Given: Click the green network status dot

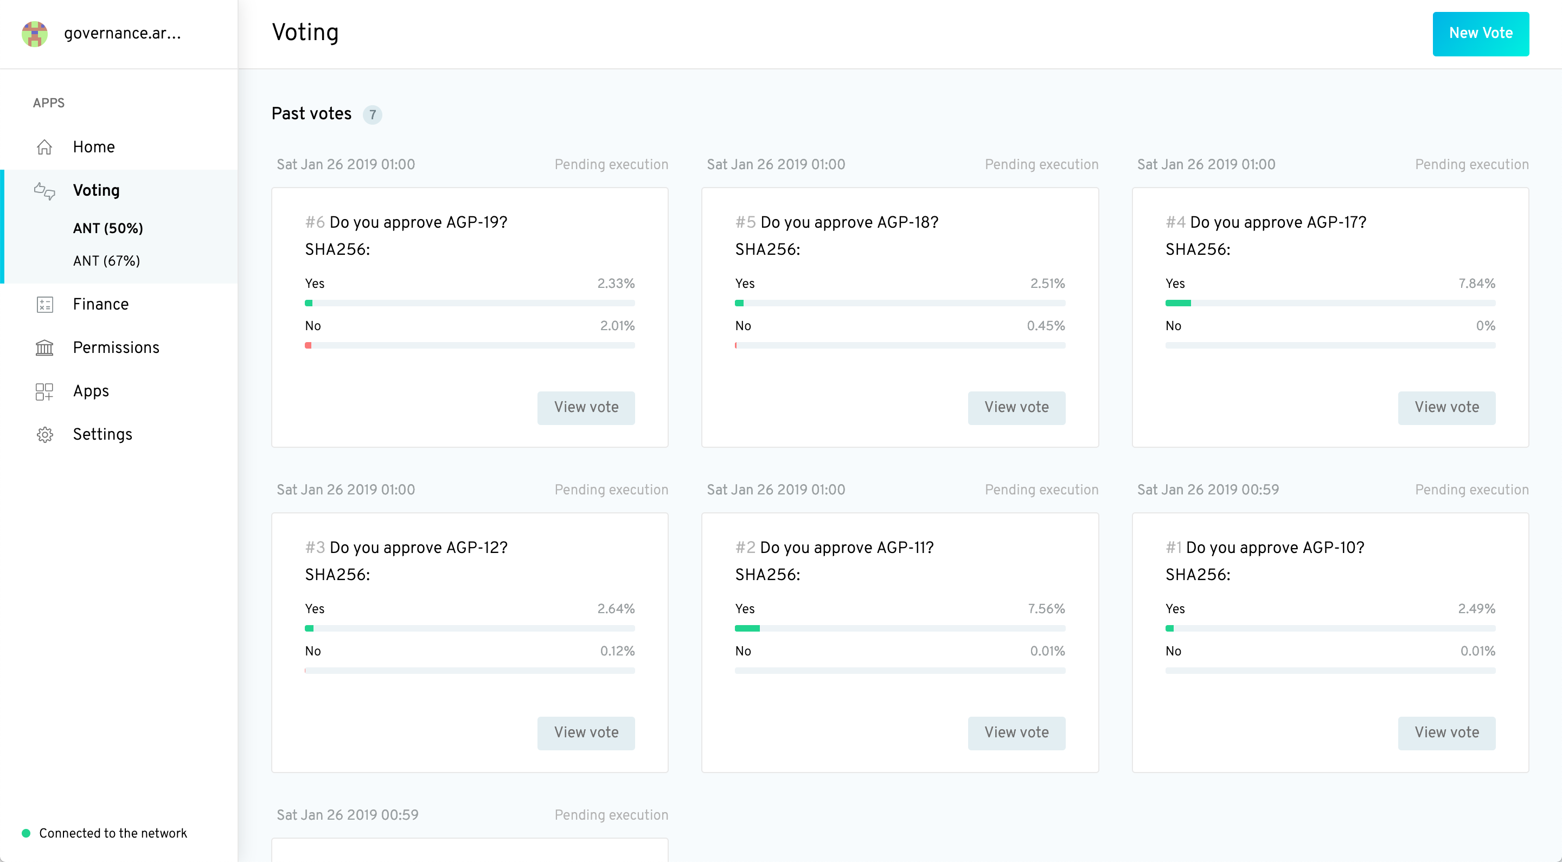Looking at the screenshot, I should click(26, 833).
